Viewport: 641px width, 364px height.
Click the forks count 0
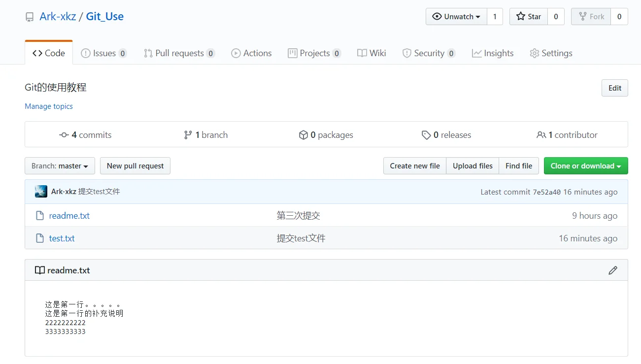tap(619, 16)
